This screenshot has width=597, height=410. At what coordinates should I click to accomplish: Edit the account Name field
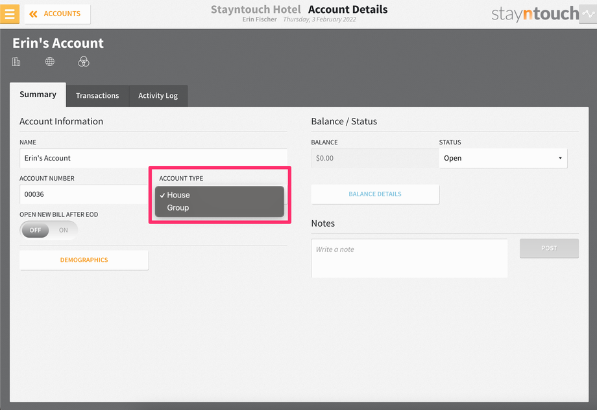click(153, 158)
